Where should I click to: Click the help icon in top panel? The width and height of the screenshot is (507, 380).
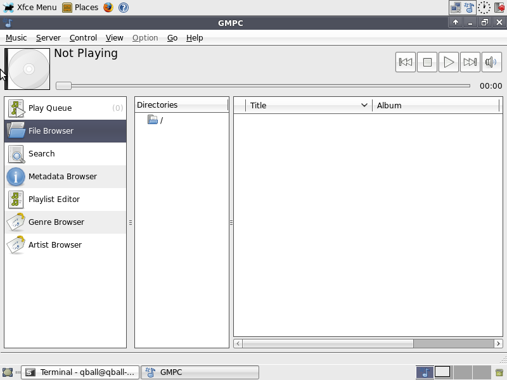124,8
